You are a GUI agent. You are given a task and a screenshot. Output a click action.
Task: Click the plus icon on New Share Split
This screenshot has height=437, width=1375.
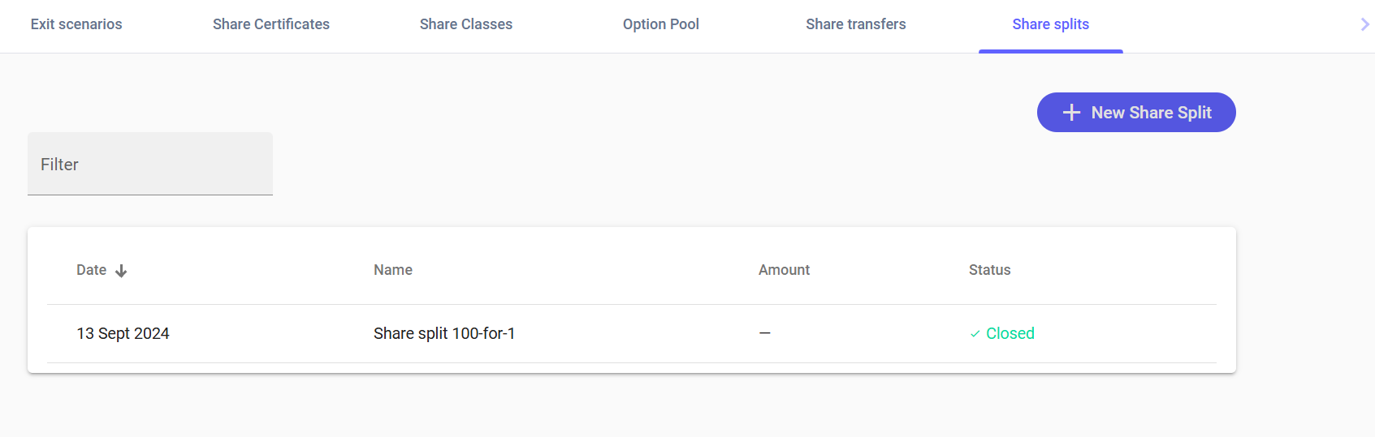(1072, 113)
